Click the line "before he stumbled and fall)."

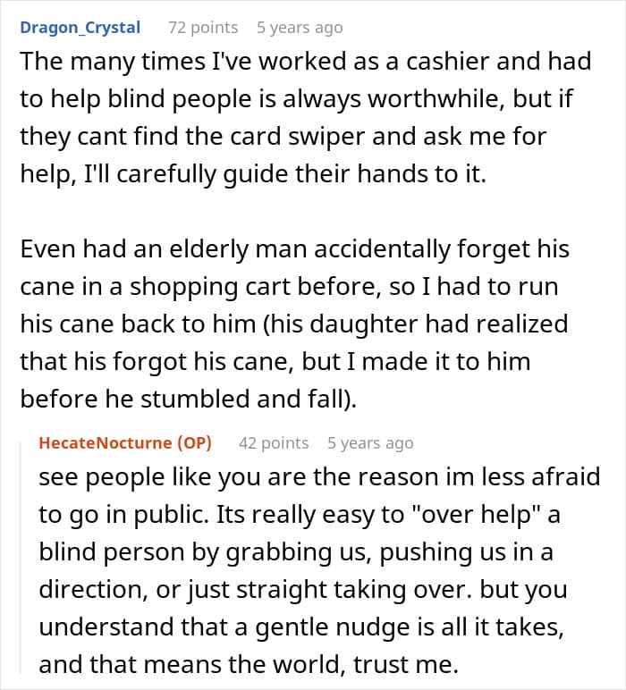(189, 400)
